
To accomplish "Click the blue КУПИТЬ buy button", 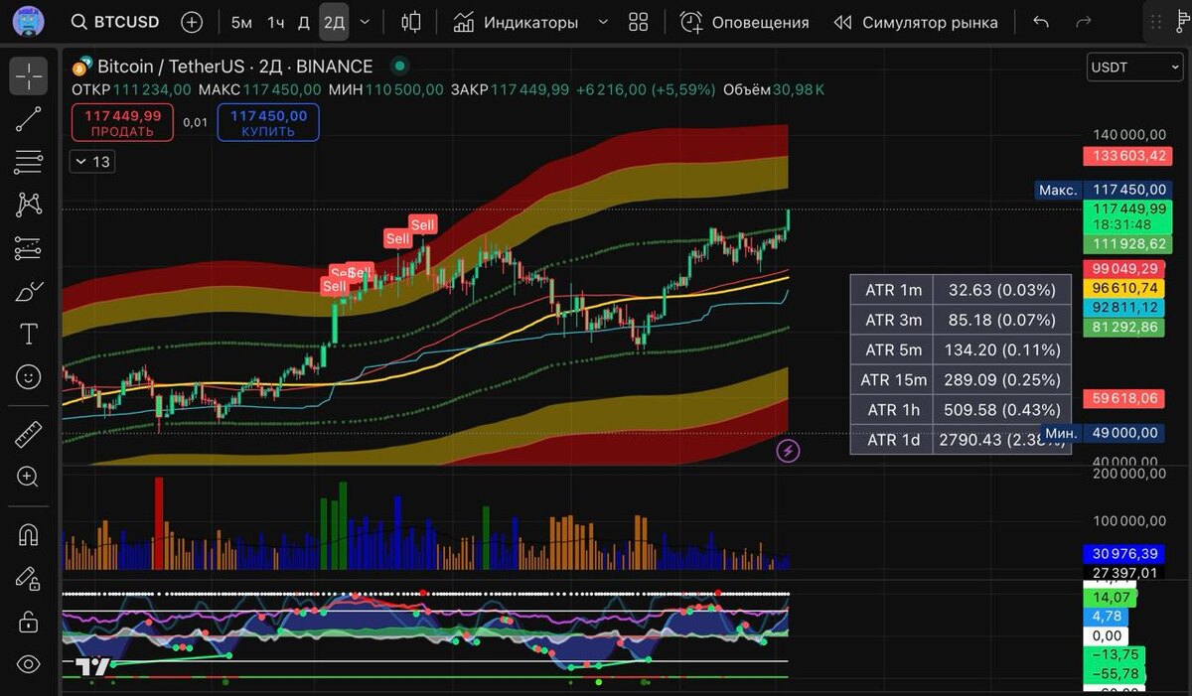I will click(268, 122).
